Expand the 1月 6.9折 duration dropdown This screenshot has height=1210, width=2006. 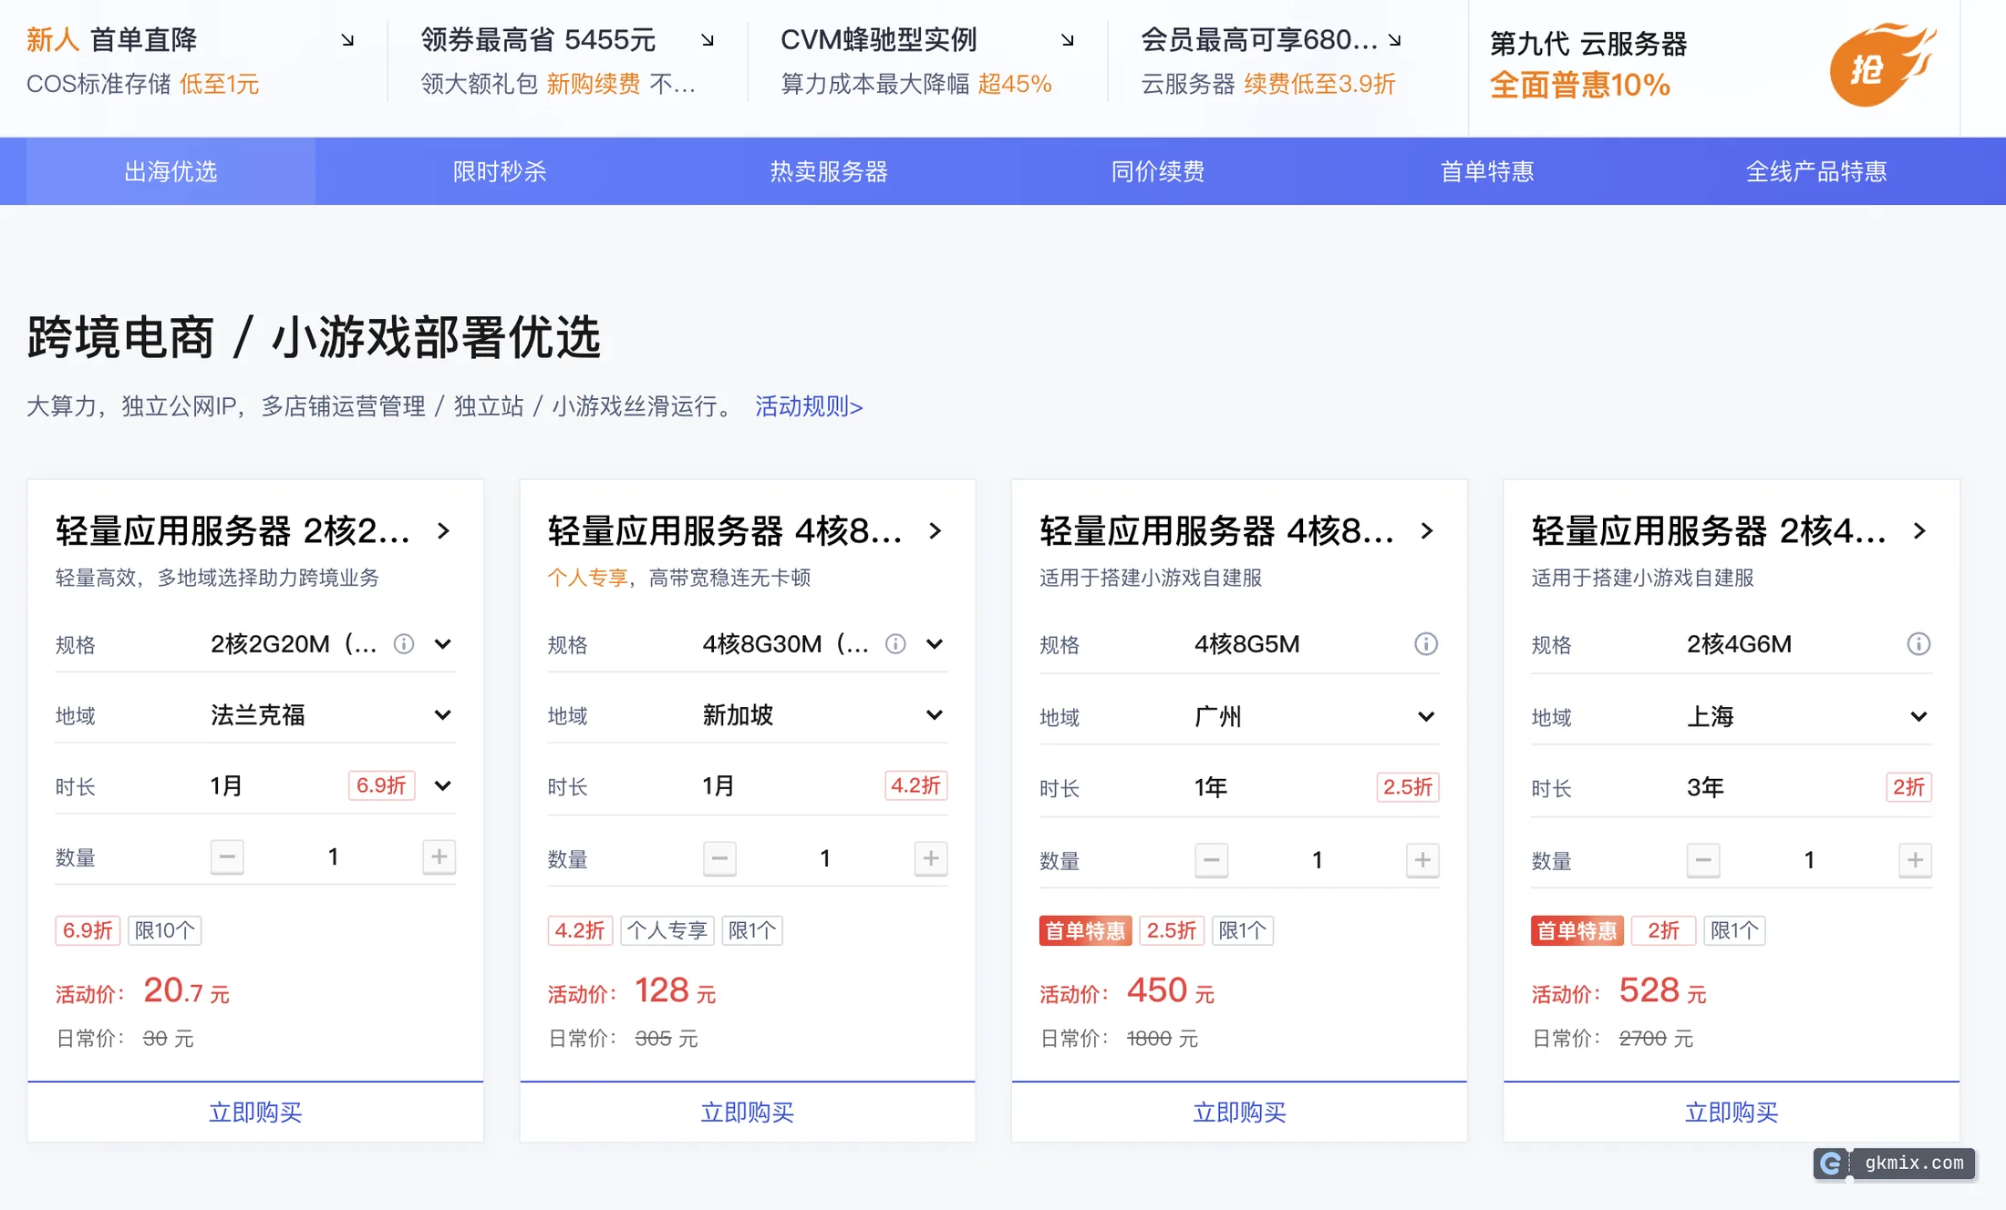443,785
